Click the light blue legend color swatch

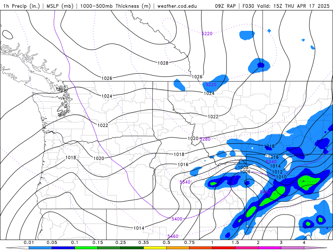40,248
